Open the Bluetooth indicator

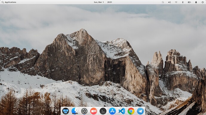tap(183, 2)
